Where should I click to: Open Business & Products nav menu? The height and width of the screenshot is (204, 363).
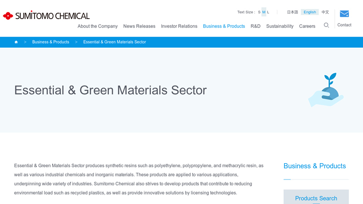(224, 26)
